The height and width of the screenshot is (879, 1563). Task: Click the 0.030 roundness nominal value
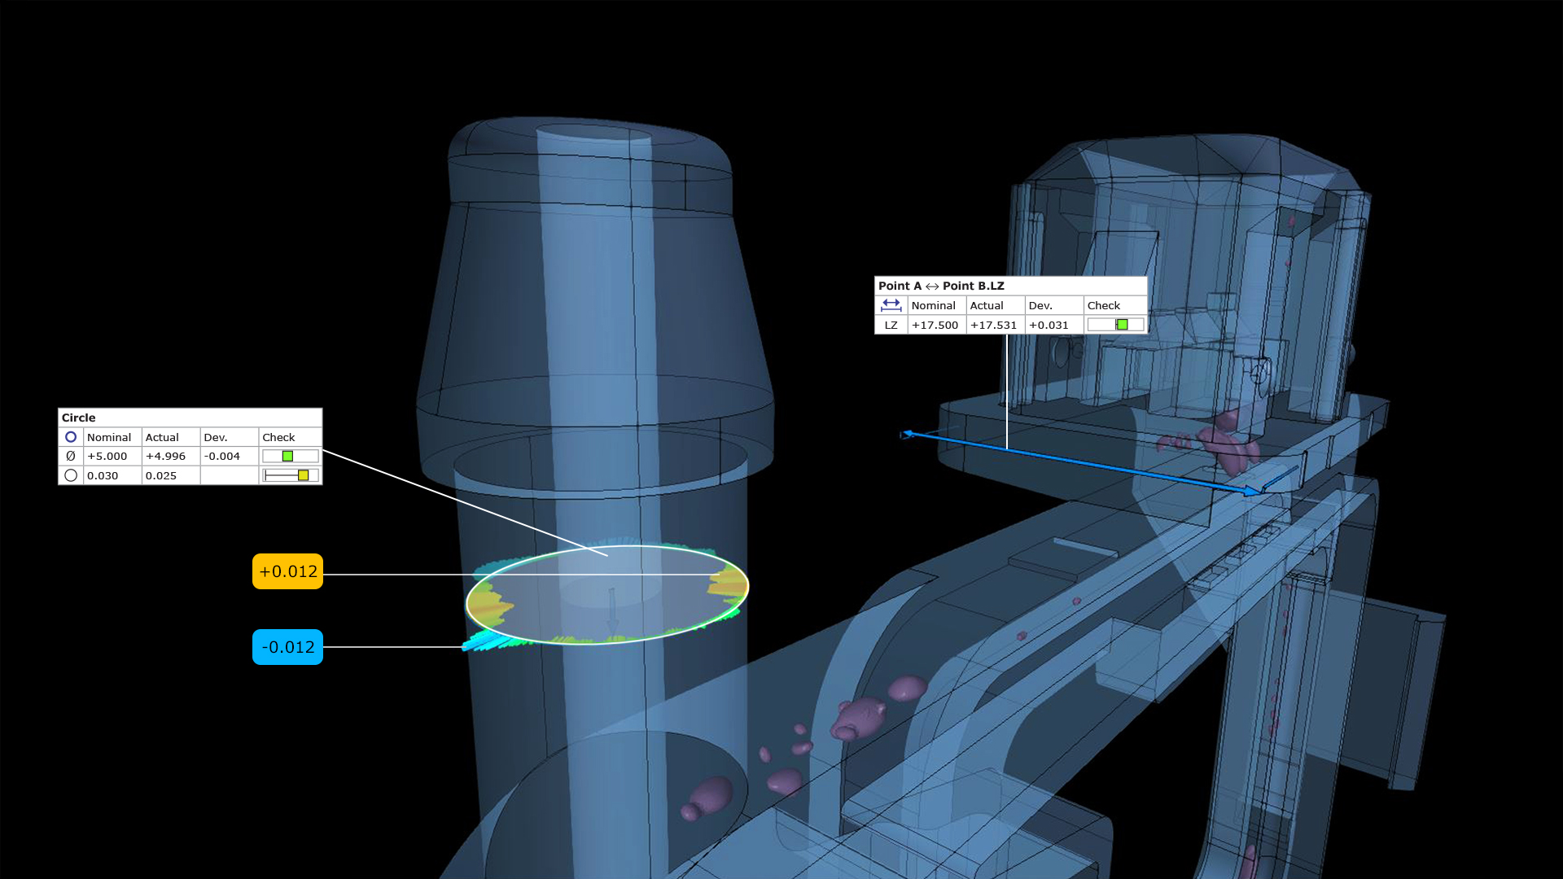(103, 475)
